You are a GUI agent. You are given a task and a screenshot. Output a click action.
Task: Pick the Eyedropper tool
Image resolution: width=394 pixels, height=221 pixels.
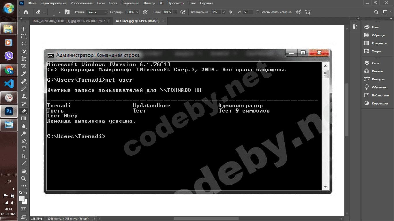click(24, 74)
